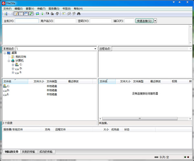Open the 编辑(E) menu
The width and height of the screenshot is (194, 161).
point(18,9)
